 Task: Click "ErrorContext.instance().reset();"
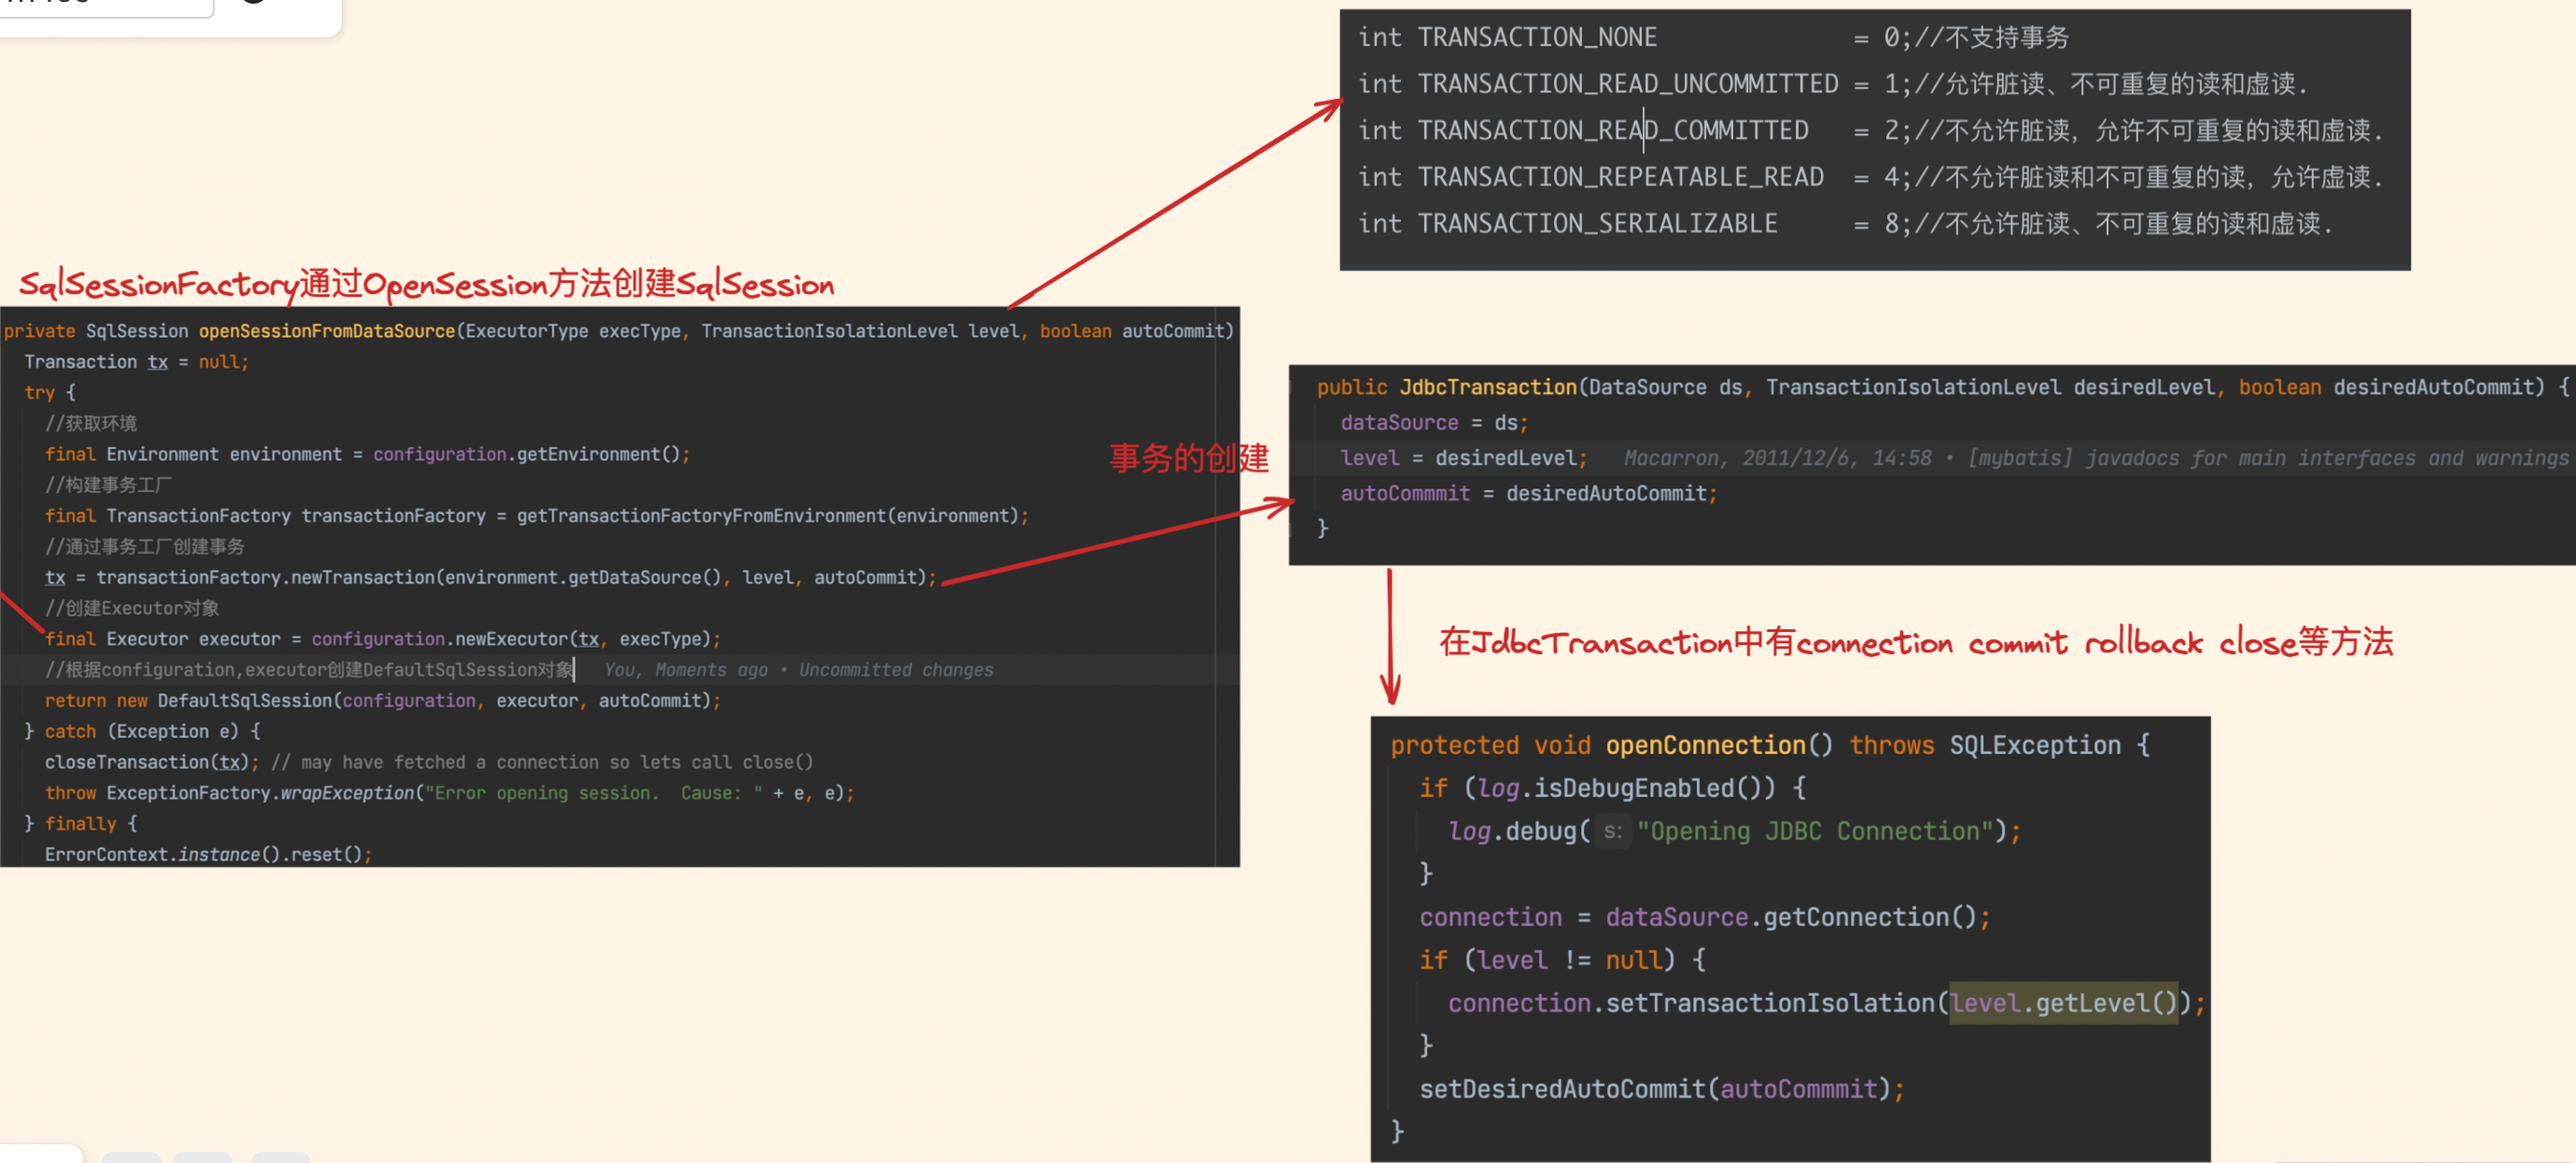(x=209, y=855)
